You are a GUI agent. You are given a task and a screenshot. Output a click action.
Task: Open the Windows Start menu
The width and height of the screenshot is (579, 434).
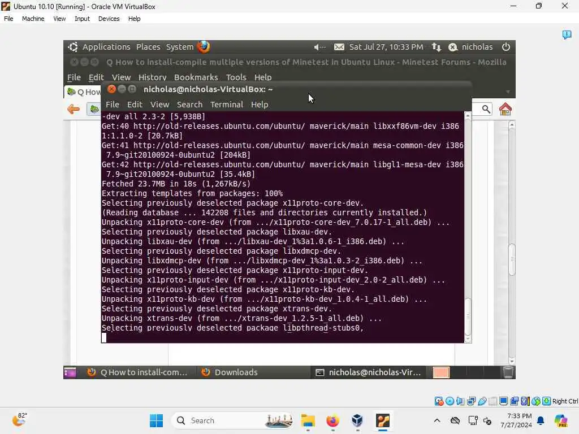(x=156, y=420)
